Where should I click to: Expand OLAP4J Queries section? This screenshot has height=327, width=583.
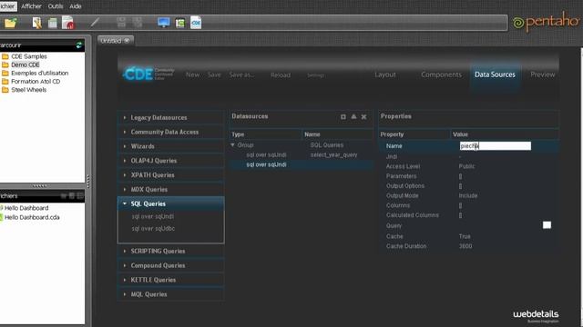[x=171, y=161]
